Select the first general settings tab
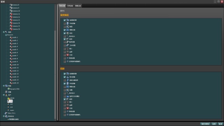224x126 pixels. pyautogui.click(x=62, y=6)
